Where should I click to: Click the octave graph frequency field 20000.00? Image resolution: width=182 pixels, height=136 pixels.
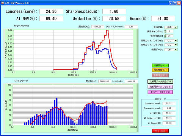pyautogui.click(x=105, y=81)
